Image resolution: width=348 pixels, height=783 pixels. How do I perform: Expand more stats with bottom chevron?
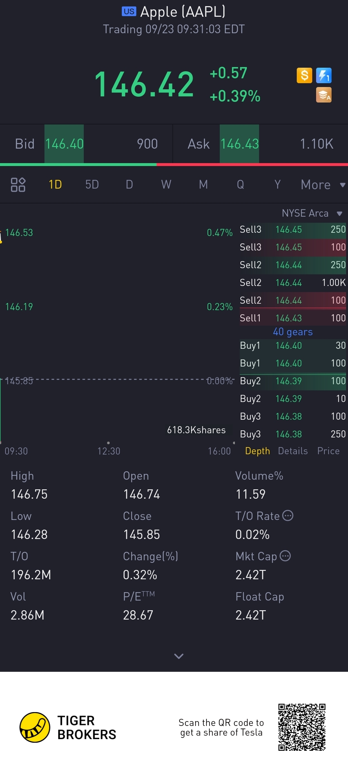179,656
